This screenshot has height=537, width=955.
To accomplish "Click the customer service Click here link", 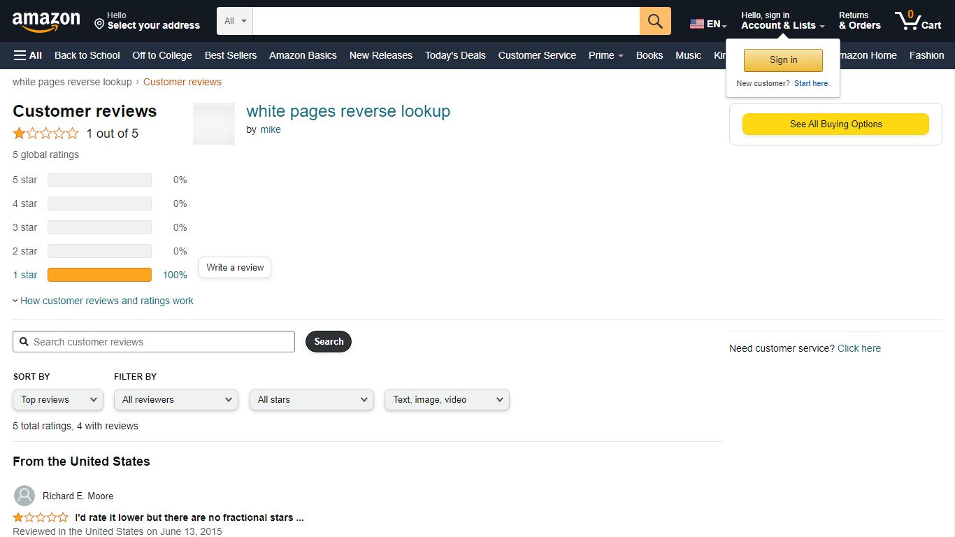I will pyautogui.click(x=859, y=348).
